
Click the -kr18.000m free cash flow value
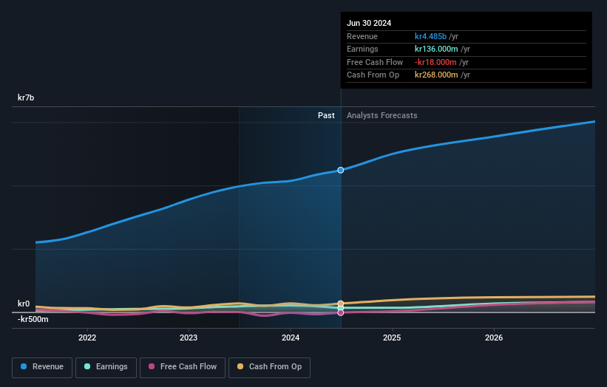(435, 62)
